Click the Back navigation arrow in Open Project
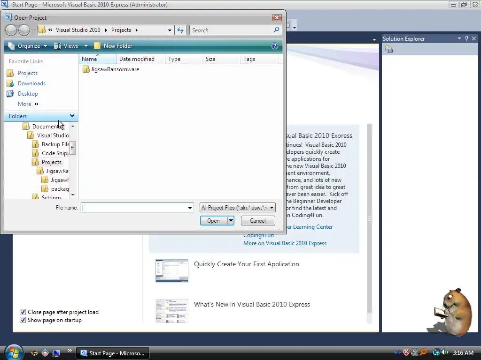This screenshot has height=360, width=481. 11,30
